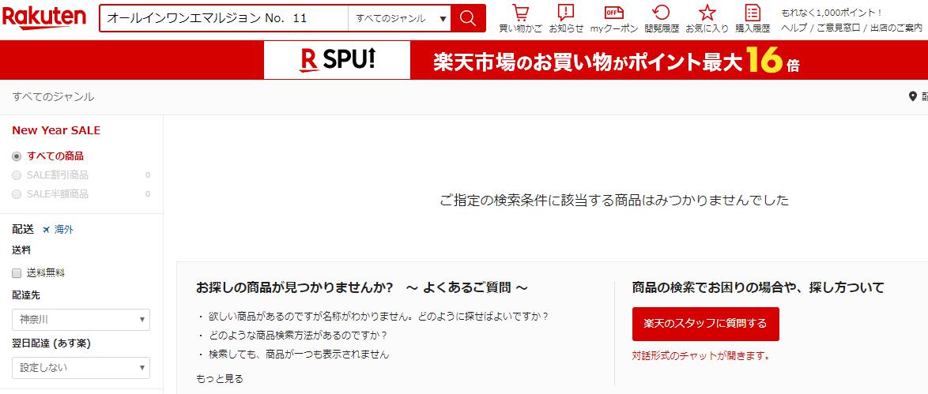Open the 設定しない next-day delivery dropdown
Viewport: 928px width, 394px height.
[81, 367]
